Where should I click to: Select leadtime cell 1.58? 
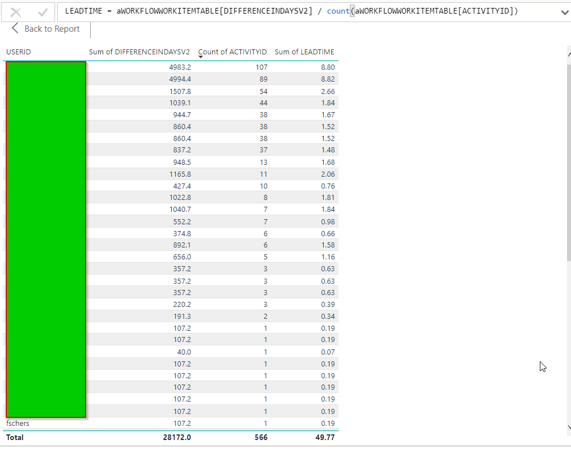click(328, 245)
